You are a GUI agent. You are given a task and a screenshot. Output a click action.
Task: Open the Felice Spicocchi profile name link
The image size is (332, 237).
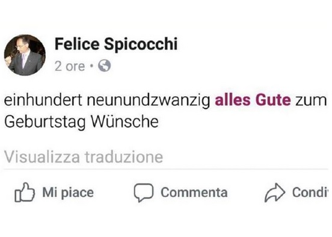tap(116, 44)
